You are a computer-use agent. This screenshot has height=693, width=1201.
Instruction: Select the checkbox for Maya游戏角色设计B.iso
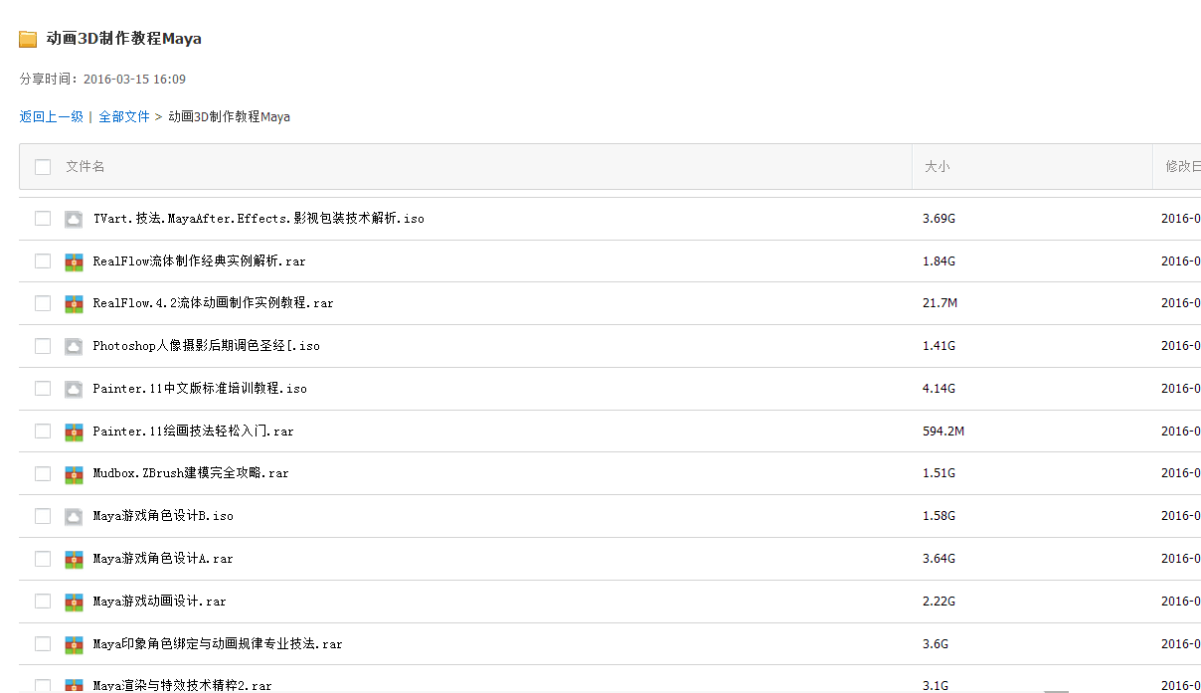tap(43, 516)
